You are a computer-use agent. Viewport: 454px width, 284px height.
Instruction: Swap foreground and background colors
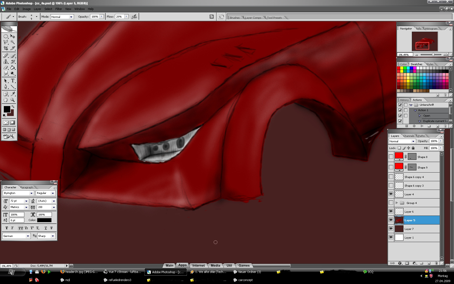tap(13, 107)
